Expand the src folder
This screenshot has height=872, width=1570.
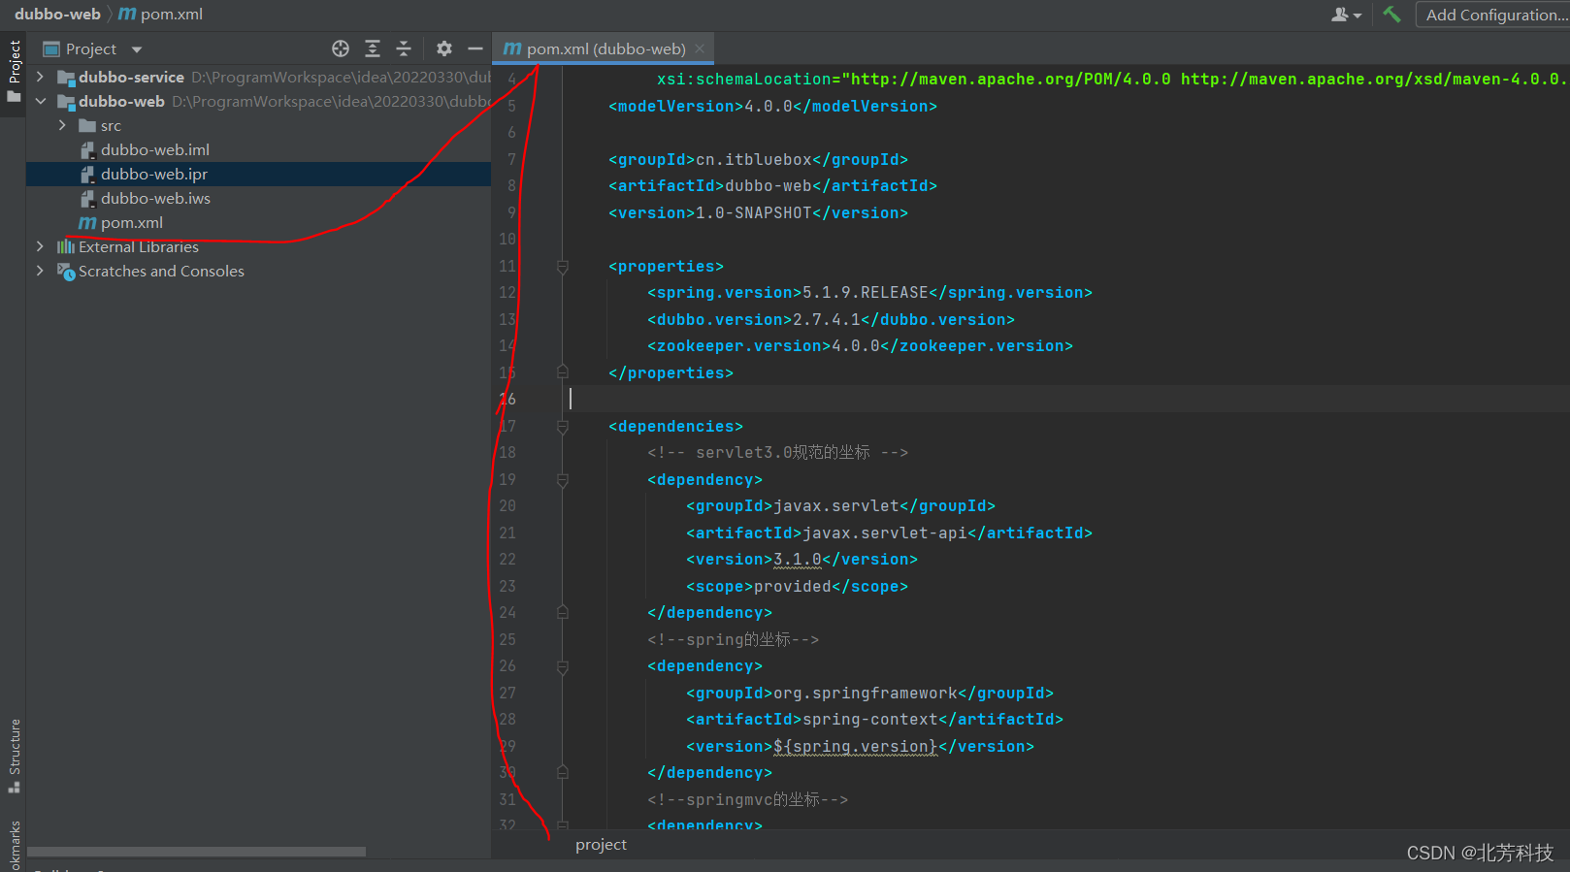62,125
